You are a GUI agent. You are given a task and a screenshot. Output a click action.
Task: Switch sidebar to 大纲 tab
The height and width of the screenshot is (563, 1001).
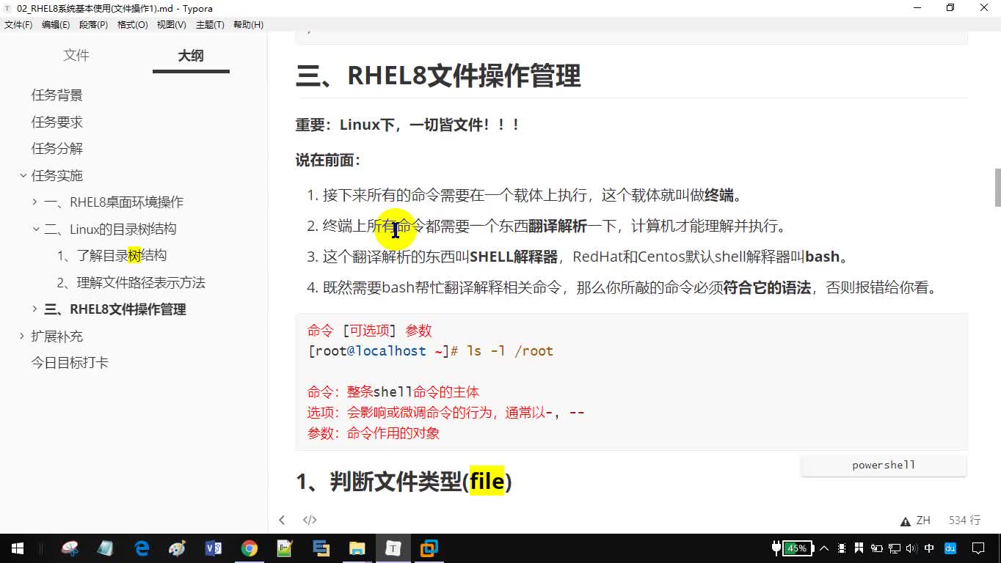[x=191, y=56]
